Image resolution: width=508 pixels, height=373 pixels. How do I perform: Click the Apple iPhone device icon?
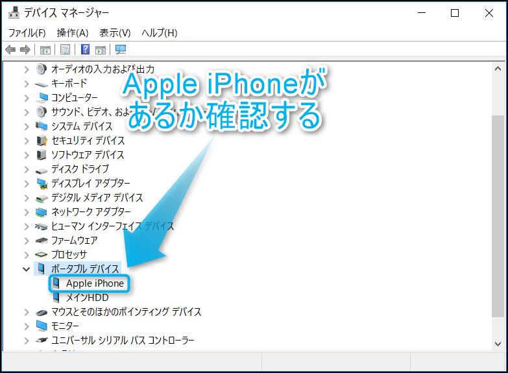(x=56, y=283)
